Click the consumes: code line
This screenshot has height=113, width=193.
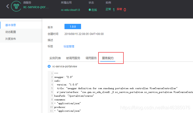(x=60, y=99)
